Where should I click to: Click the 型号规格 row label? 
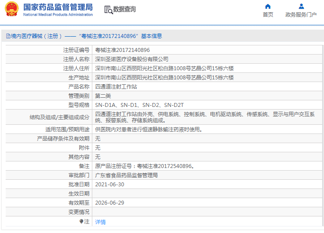(79, 105)
